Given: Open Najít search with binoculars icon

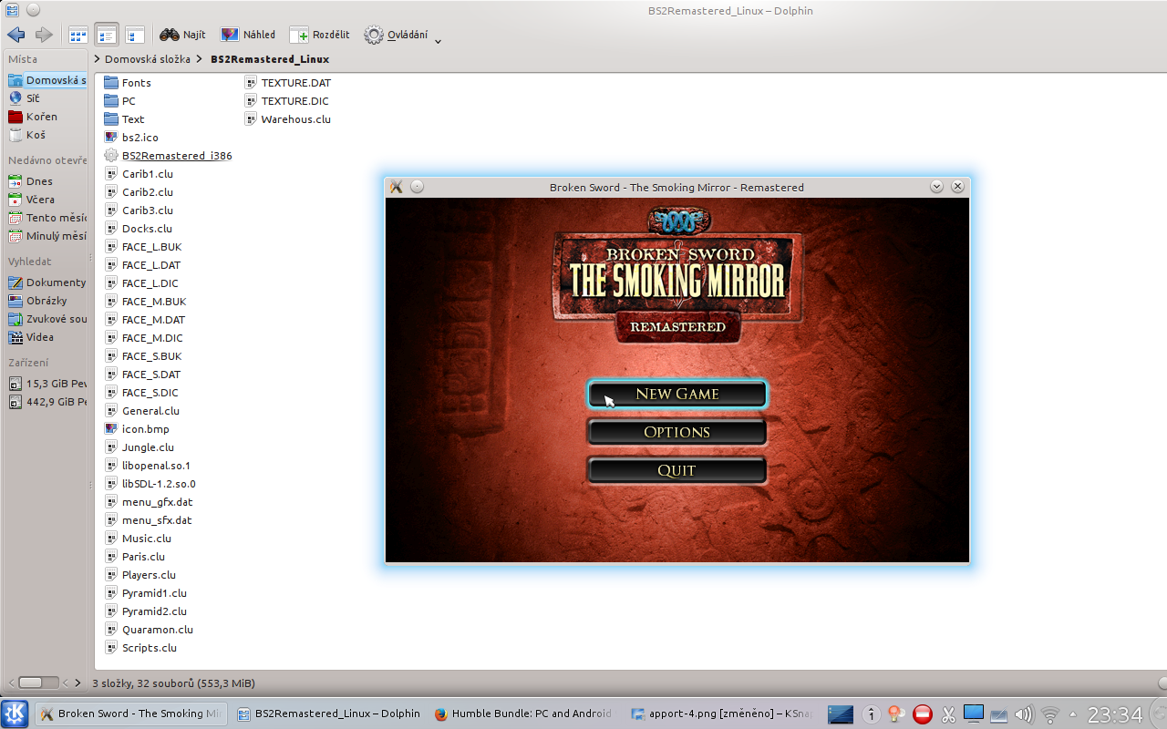Looking at the screenshot, I should [x=182, y=35].
